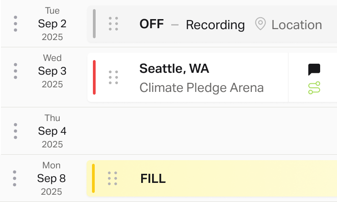Screen dimensions: 337x202
Task: Open the options menu for Mon Sep 8
Action: (x=15, y=178)
